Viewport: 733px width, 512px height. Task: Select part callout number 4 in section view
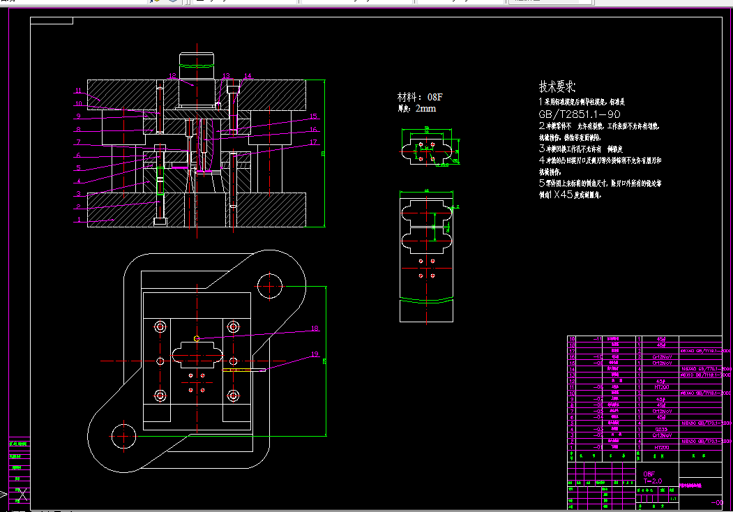(x=79, y=181)
